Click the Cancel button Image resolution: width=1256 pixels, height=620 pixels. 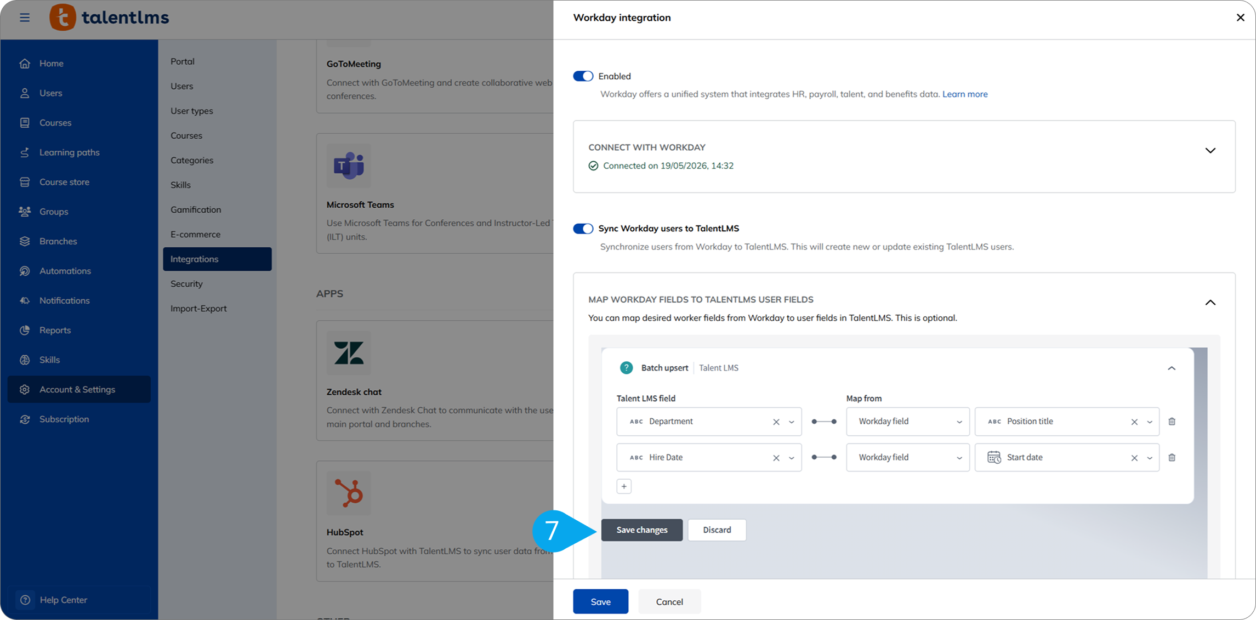[669, 602]
